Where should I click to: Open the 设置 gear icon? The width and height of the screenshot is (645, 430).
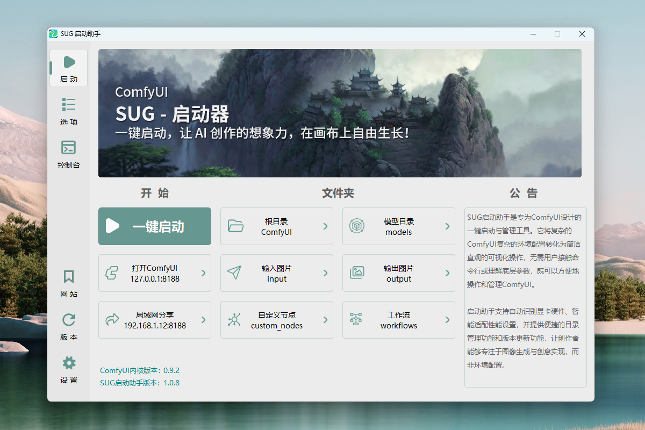(69, 363)
